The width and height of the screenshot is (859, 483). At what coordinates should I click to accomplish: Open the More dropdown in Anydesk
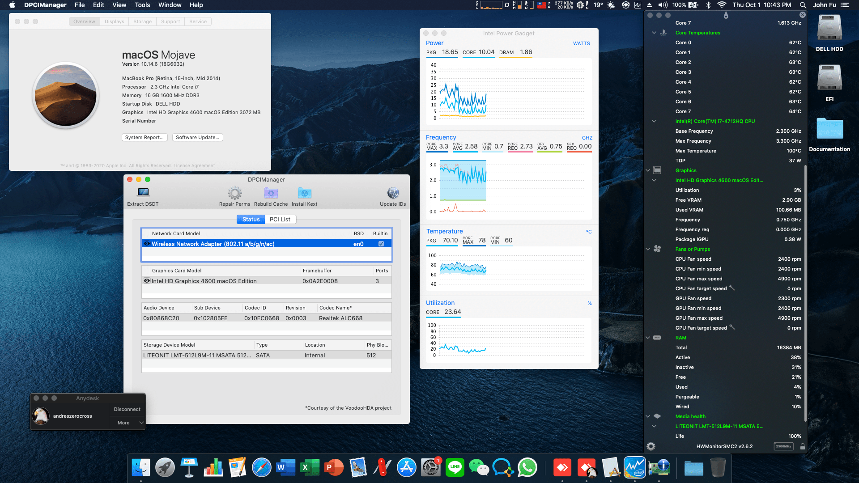pyautogui.click(x=127, y=423)
